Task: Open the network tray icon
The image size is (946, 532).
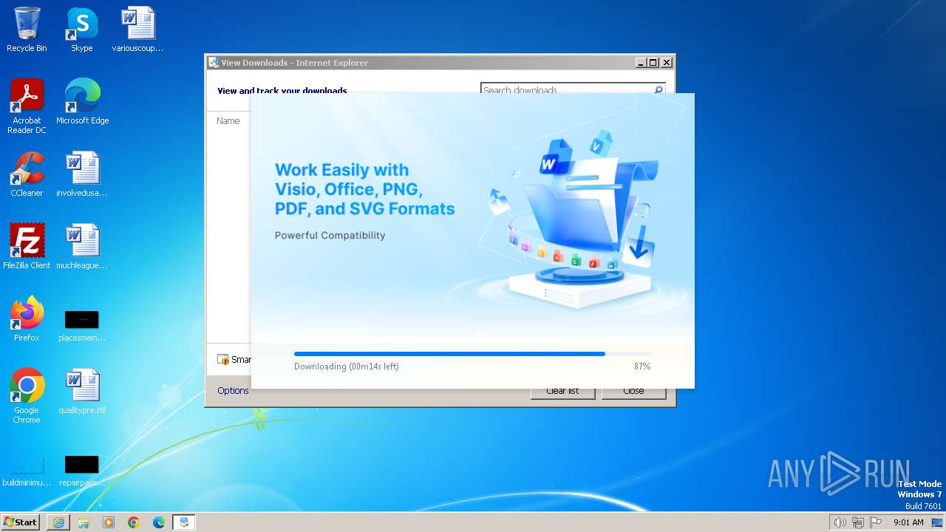Action: [858, 522]
